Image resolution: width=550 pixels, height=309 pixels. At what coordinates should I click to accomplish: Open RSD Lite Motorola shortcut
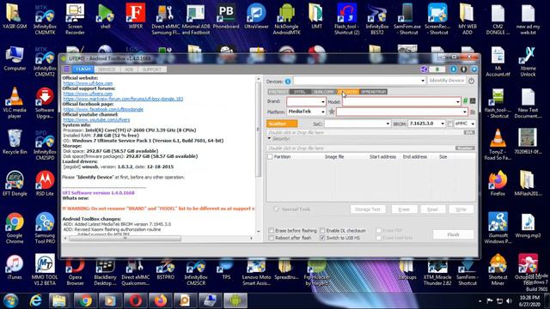[x=45, y=184]
